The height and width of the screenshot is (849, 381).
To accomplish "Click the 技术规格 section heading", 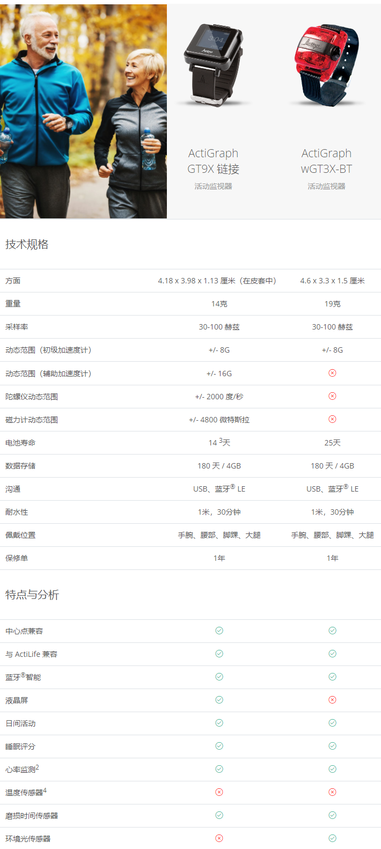I will click(x=27, y=244).
